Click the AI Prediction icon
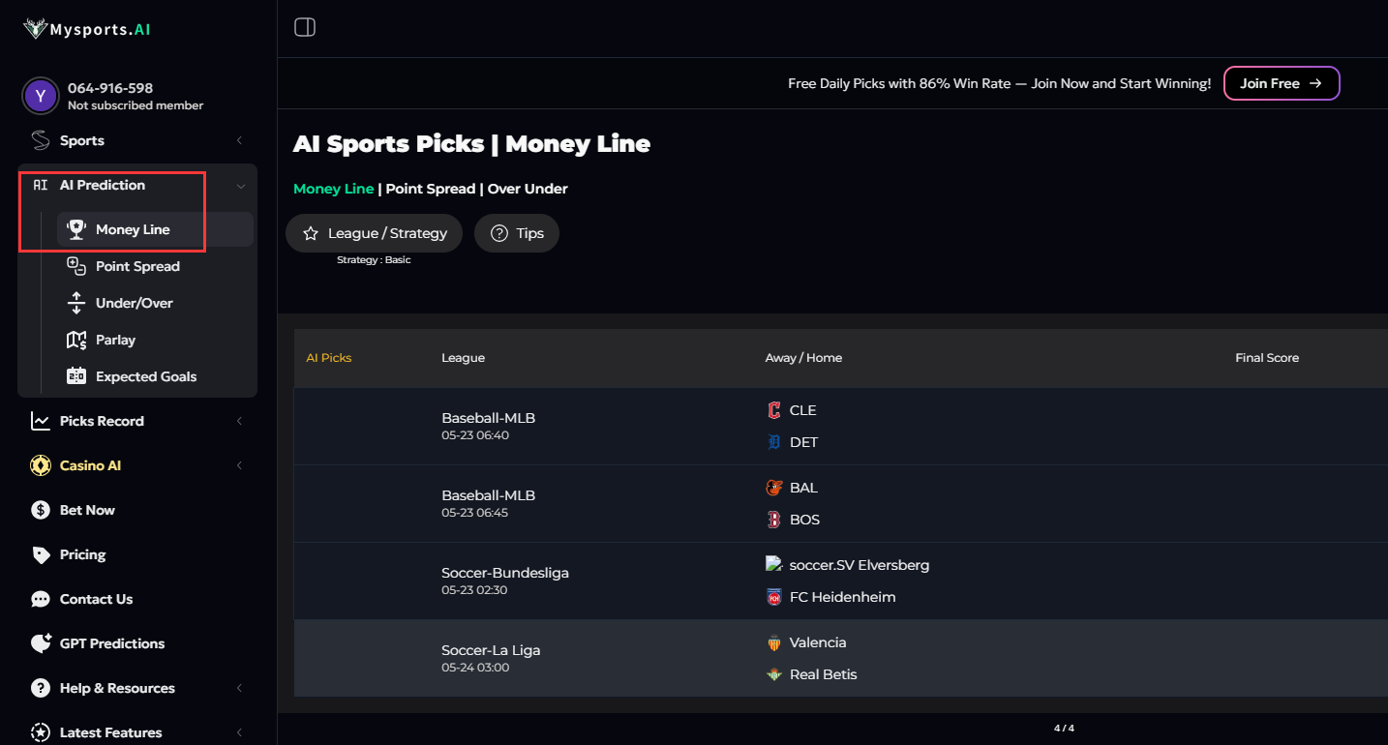 coord(41,185)
